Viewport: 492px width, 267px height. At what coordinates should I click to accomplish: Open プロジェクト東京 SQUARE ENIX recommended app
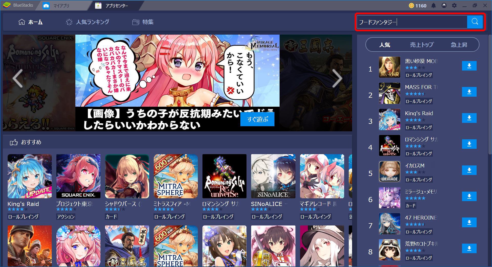[78, 176]
